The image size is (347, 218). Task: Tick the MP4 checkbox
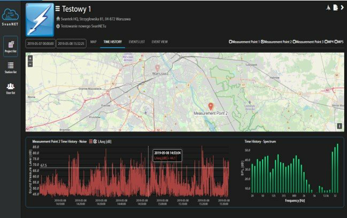(326, 42)
